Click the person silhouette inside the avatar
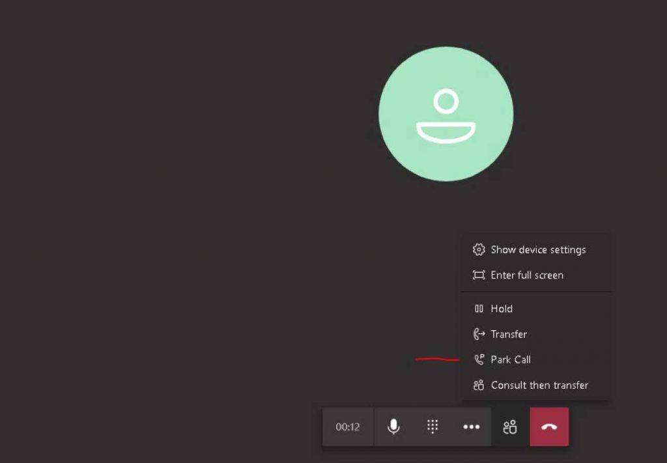Image resolution: width=667 pixels, height=463 pixels. point(446,116)
